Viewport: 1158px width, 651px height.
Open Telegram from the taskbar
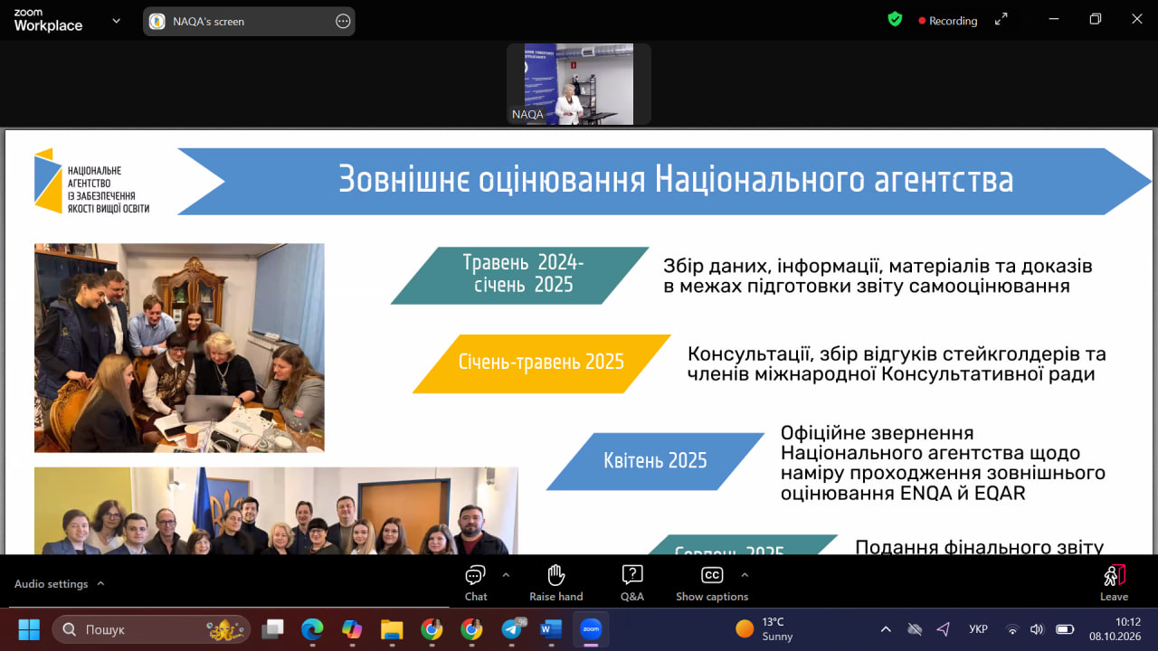click(512, 629)
